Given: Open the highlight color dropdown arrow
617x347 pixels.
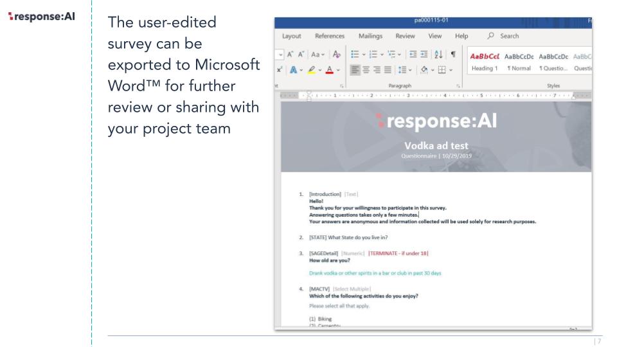Looking at the screenshot, I should [320, 71].
